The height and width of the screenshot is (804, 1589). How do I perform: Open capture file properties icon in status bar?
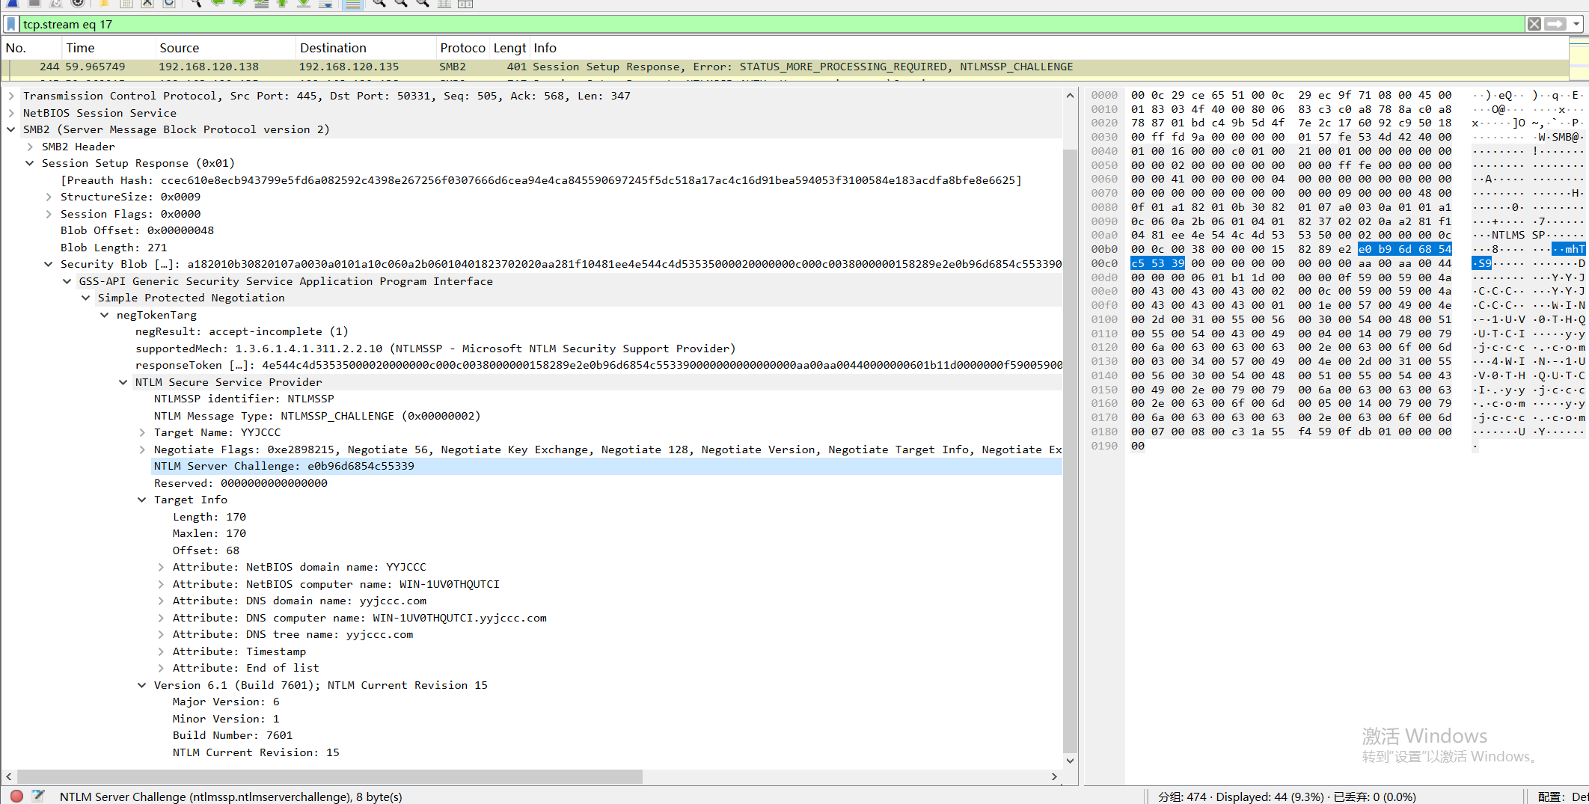click(38, 796)
